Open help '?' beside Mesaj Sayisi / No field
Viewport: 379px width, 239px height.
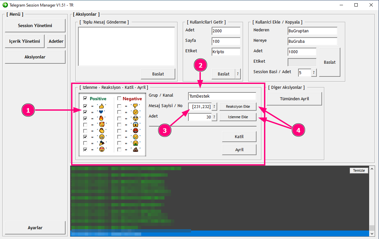click(214, 106)
